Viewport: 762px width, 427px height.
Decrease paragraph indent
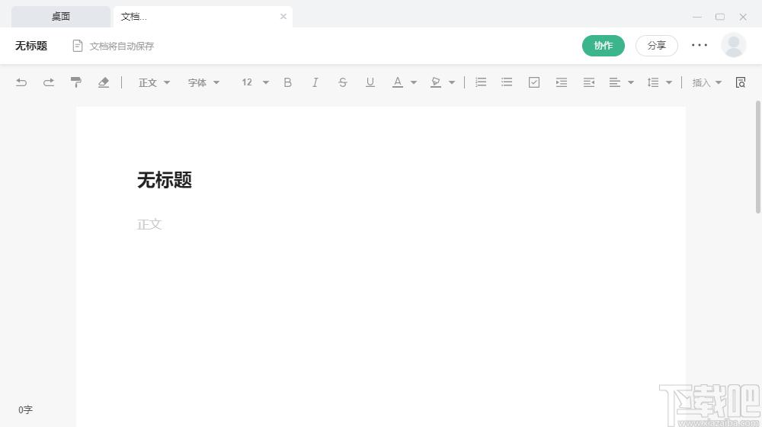(589, 82)
